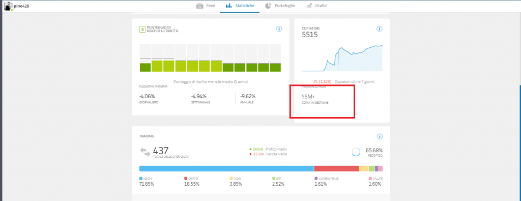Click the copiers history line chart
Screen dimensions: 521x201
click(x=342, y=58)
